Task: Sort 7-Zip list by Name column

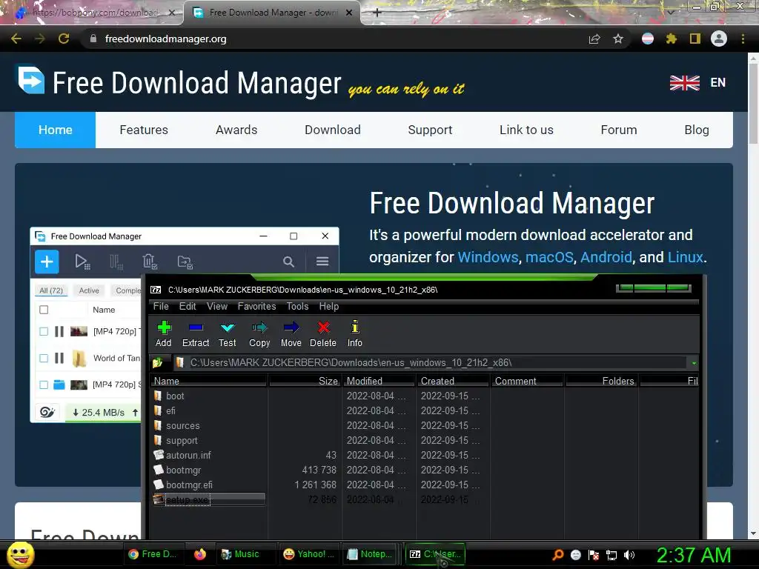Action: click(x=209, y=382)
